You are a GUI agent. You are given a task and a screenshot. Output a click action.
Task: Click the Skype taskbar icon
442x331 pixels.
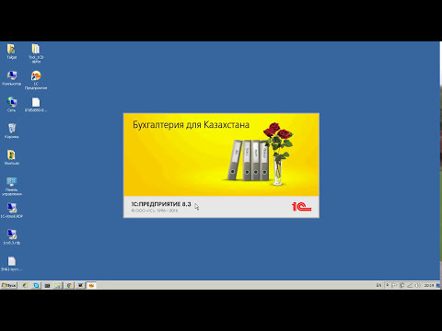tap(36, 285)
